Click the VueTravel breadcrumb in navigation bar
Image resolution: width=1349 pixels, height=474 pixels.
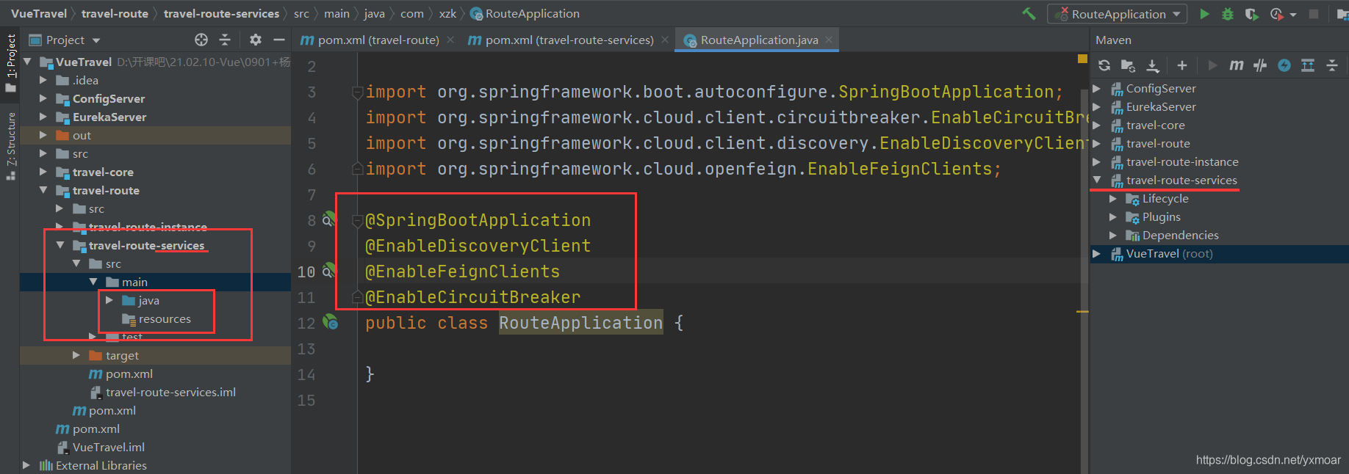tap(39, 14)
